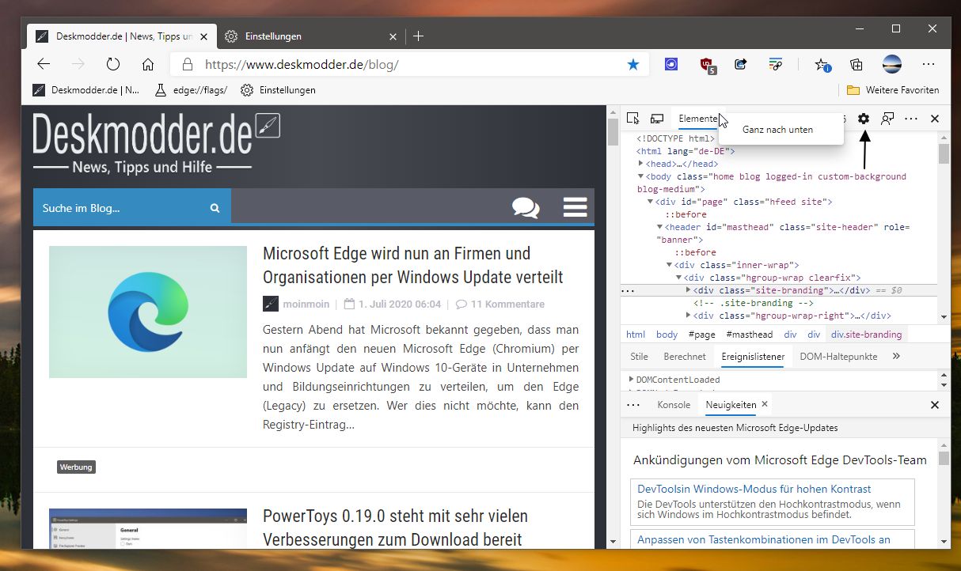Viewport: 961px width, 571px height.
Task: Click the Edge logo article thumbnail
Action: click(x=148, y=312)
